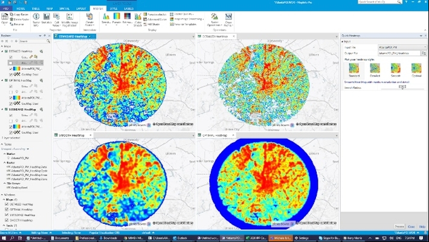This screenshot has height=242, width=429.
Task: Open the Input File dropdown
Action: [402, 47]
